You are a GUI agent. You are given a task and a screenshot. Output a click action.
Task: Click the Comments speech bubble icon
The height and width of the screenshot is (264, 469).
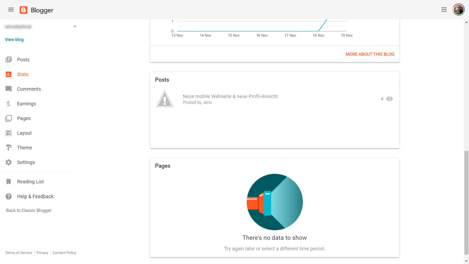pos(8,89)
